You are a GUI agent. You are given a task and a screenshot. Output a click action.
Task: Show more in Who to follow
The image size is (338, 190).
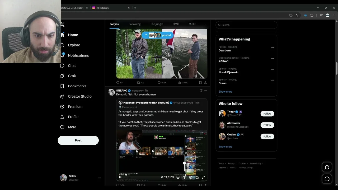click(x=226, y=147)
